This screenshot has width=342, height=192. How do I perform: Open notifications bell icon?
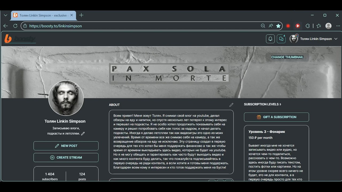point(270,39)
